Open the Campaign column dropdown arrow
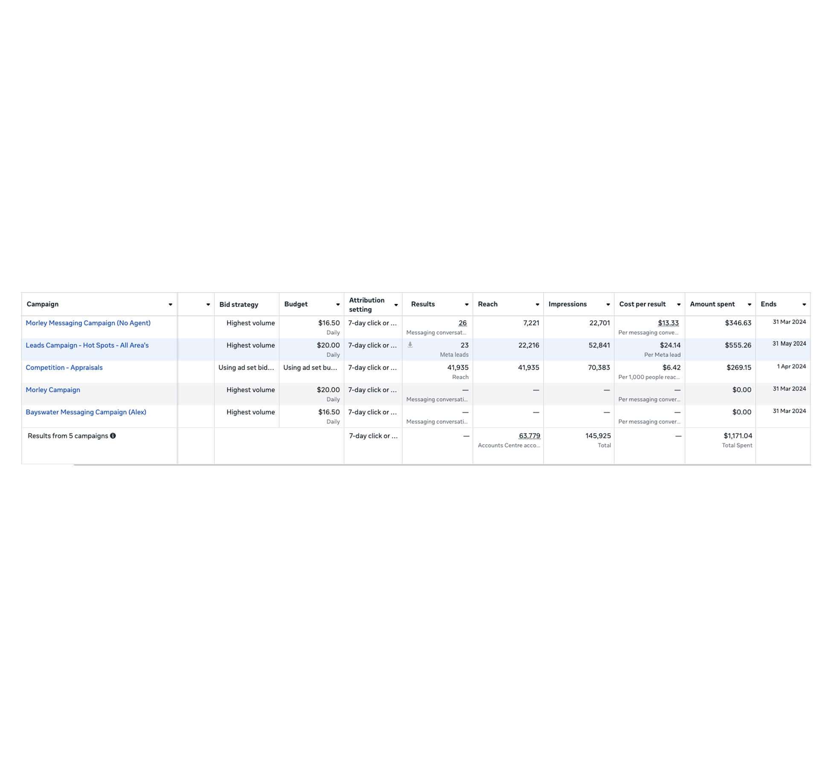The image size is (832, 758). pos(170,304)
